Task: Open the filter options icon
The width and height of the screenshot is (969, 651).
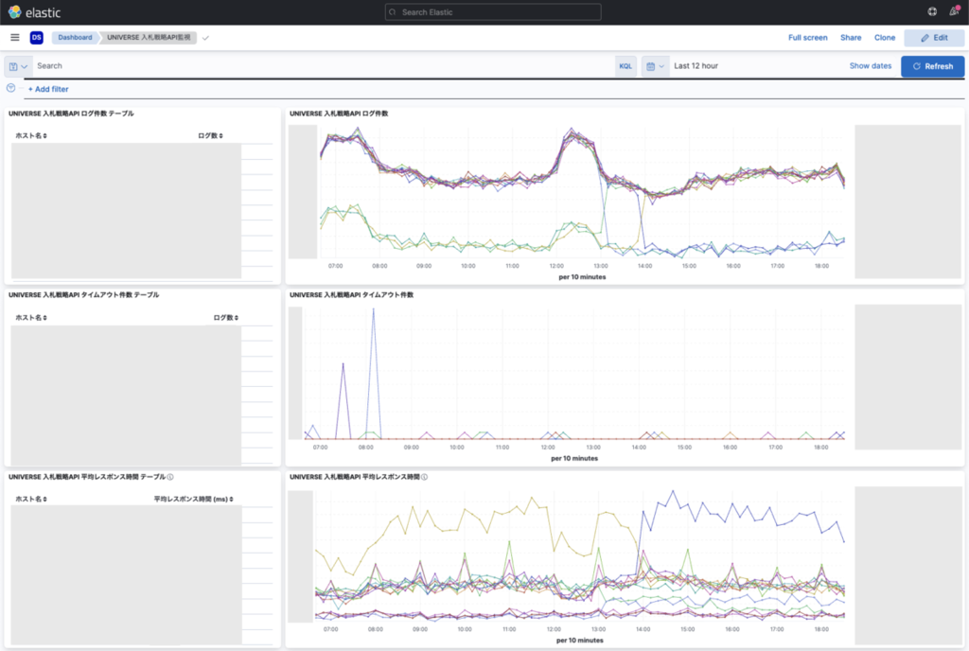Action: click(10, 88)
